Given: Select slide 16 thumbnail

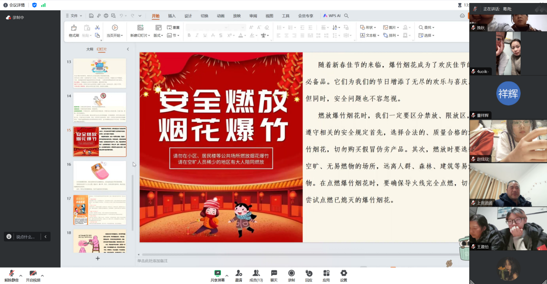Looking at the screenshot, I should tap(99, 176).
